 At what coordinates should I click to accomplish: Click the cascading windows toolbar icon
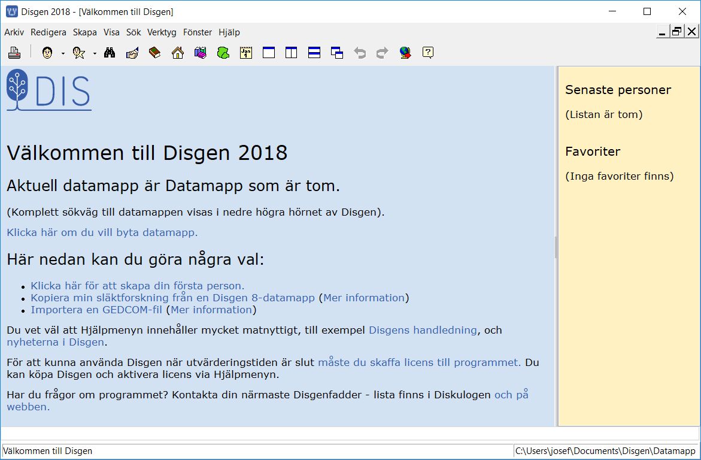pos(337,53)
